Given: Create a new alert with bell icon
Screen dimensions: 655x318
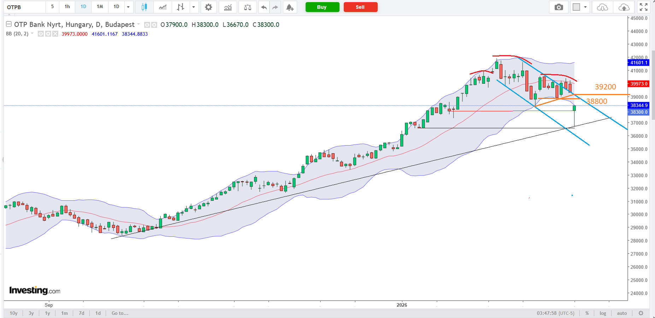Looking at the screenshot, I should [290, 7].
